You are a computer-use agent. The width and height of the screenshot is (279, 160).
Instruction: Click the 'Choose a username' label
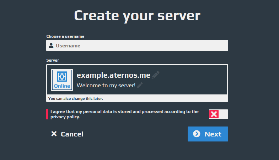click(x=65, y=36)
